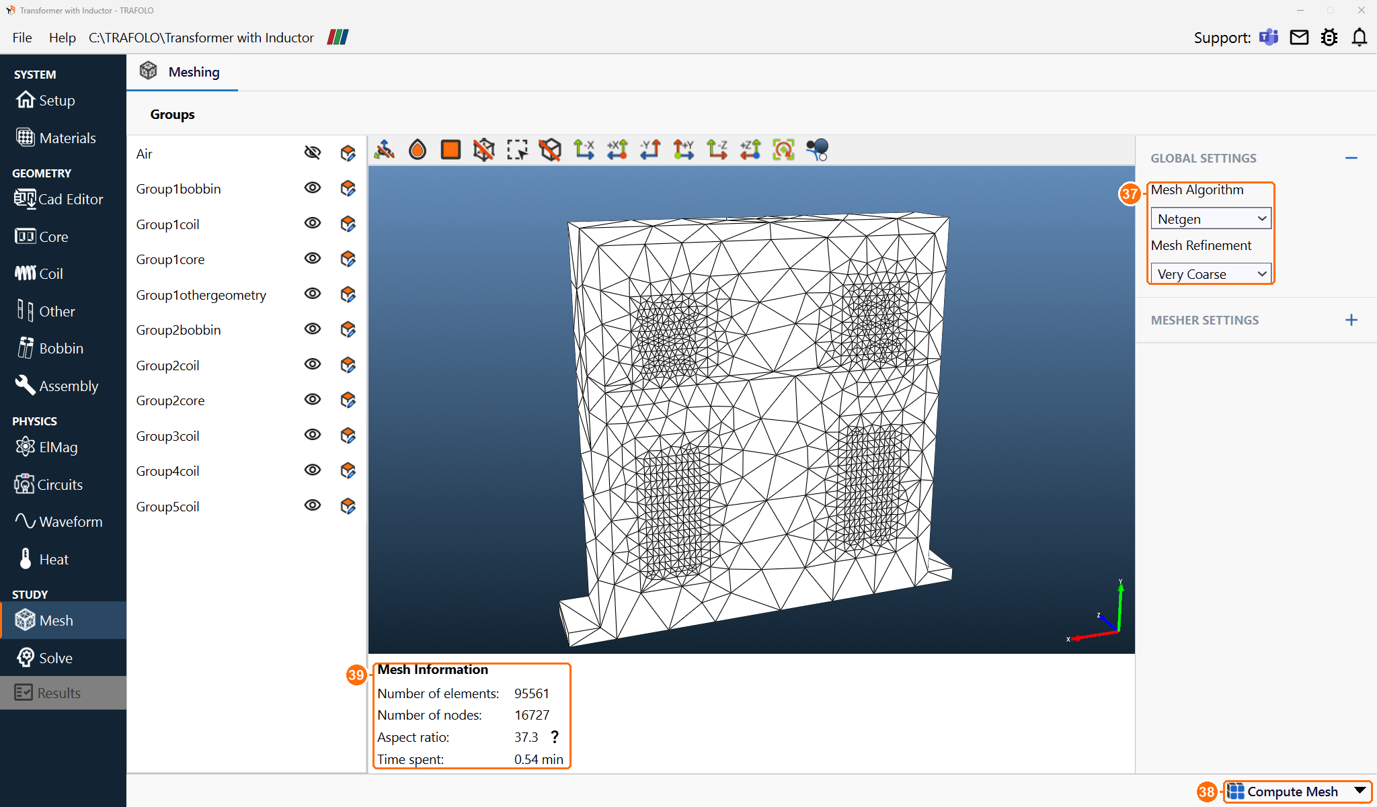The height and width of the screenshot is (807, 1377).
Task: Hide the Group5coil group
Action: [x=313, y=505]
